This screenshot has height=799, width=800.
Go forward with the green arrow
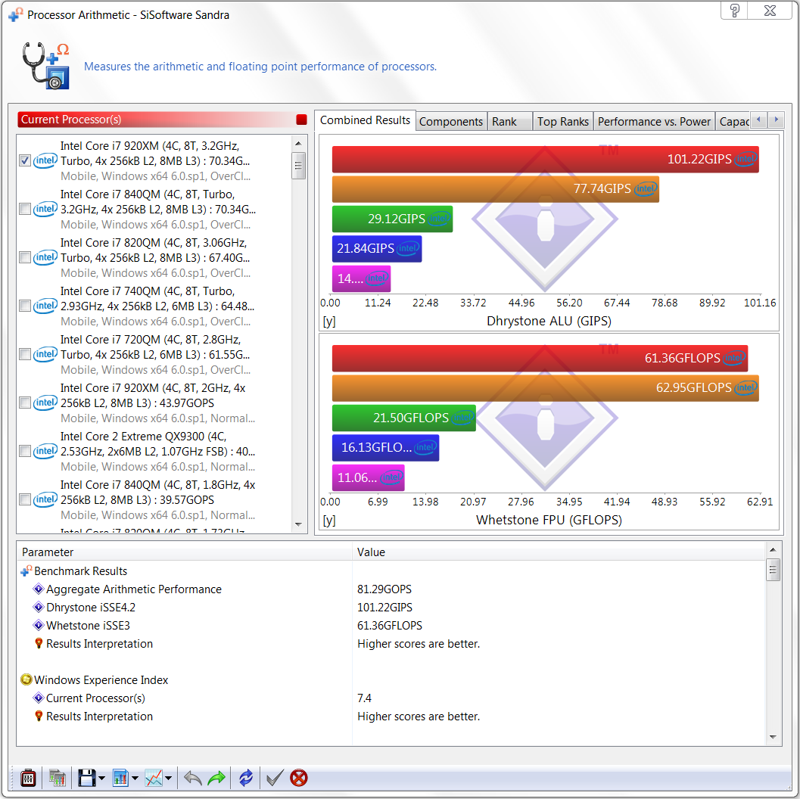click(216, 778)
